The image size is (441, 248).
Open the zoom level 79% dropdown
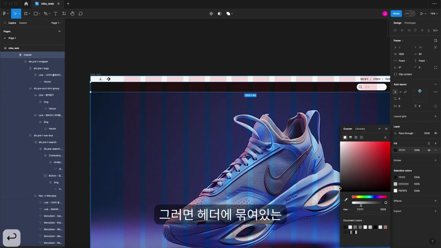tap(434, 13)
